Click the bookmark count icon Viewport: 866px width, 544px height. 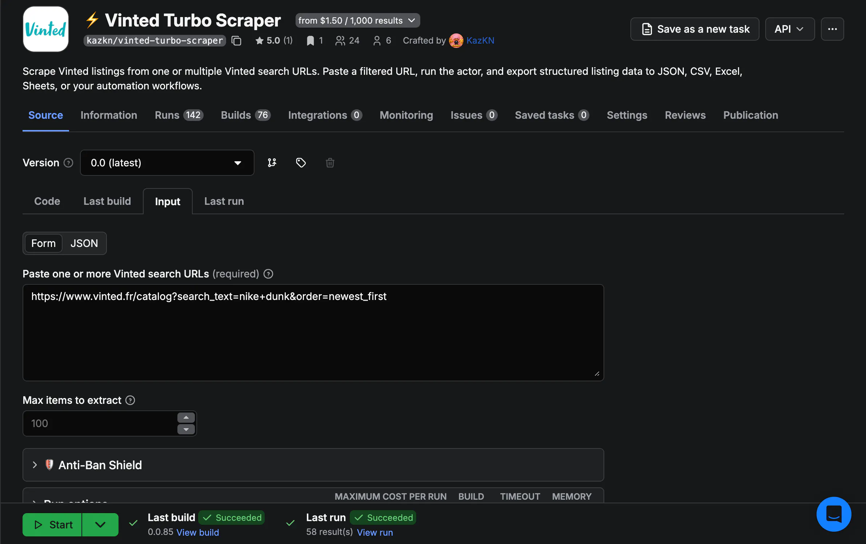(310, 41)
